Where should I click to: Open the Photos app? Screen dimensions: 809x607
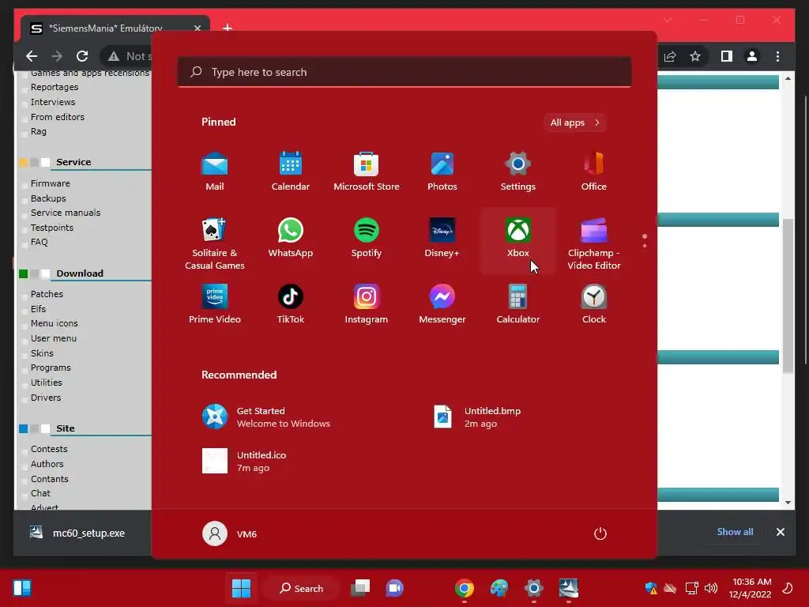click(442, 172)
